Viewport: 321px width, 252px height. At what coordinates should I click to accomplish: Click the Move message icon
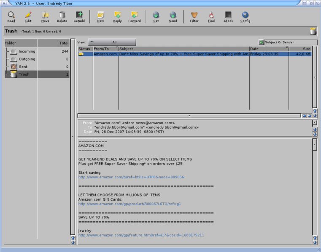45,17
